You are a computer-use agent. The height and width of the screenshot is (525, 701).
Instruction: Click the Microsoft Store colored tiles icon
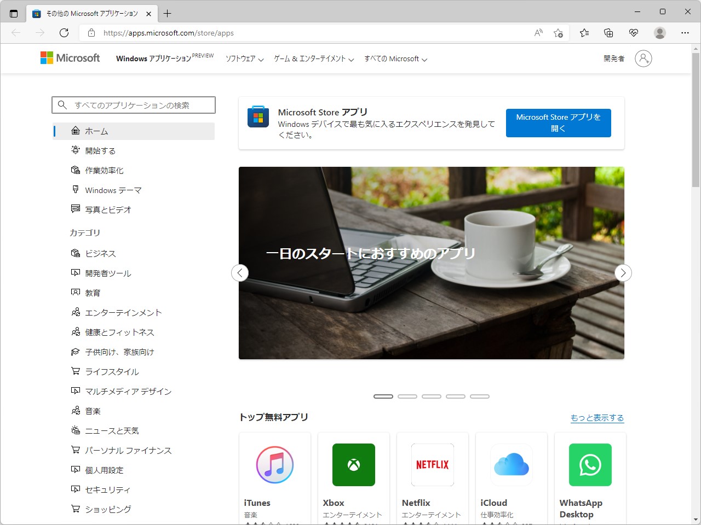(258, 116)
